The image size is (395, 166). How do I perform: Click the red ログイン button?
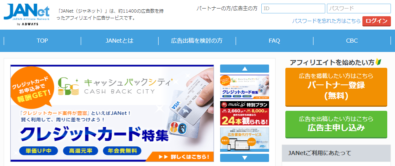(377, 21)
